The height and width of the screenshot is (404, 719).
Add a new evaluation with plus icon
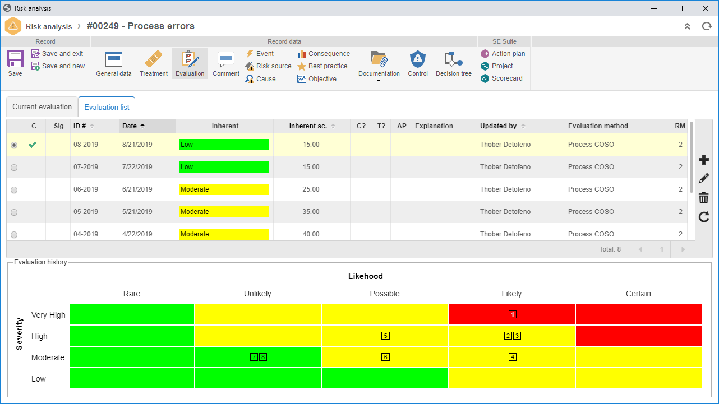[x=704, y=160]
